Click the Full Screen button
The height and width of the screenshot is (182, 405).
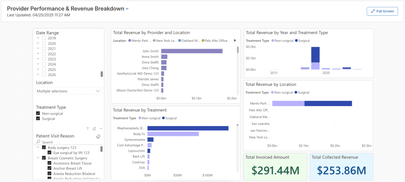382,11
